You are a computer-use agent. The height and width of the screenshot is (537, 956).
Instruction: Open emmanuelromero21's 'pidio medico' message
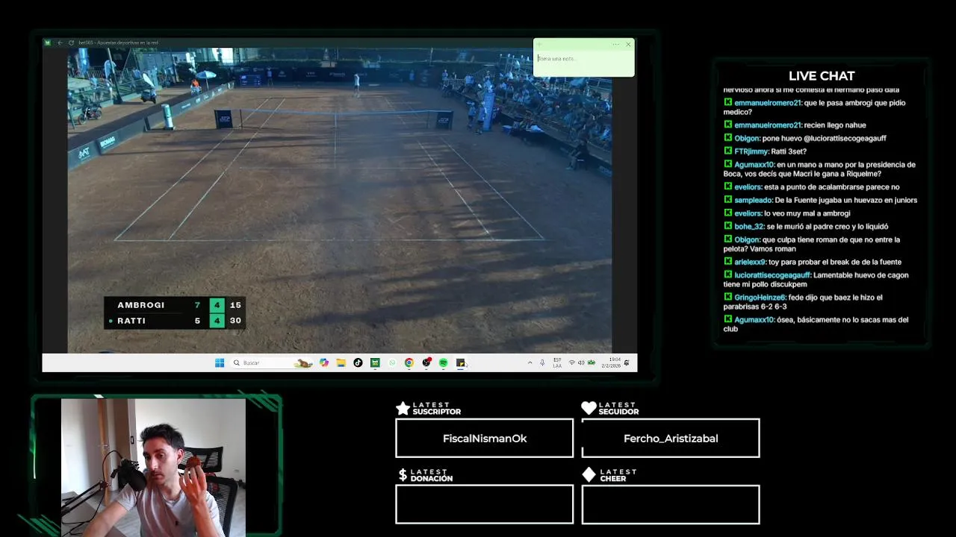click(x=819, y=107)
